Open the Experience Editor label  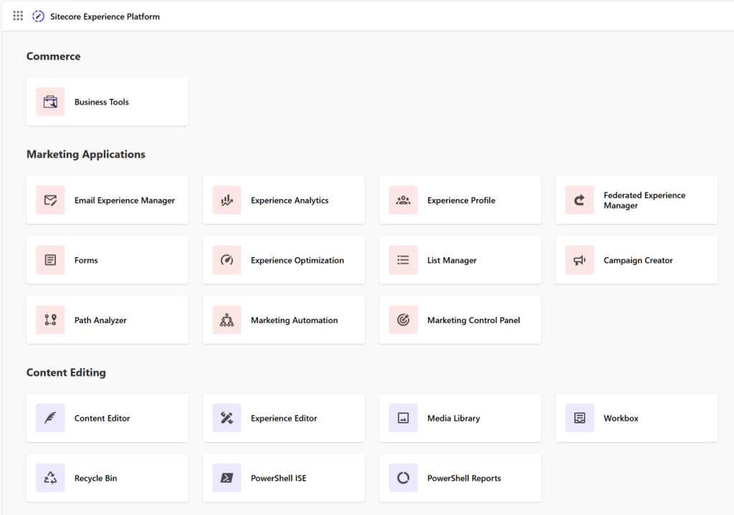284,418
